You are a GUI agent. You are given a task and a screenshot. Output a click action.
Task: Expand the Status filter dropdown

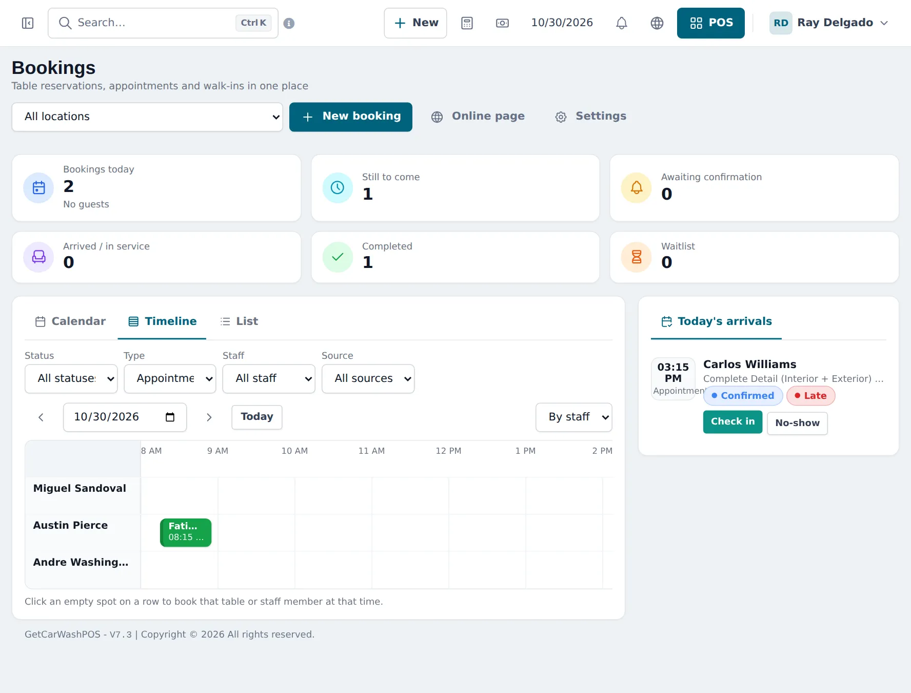(71, 379)
